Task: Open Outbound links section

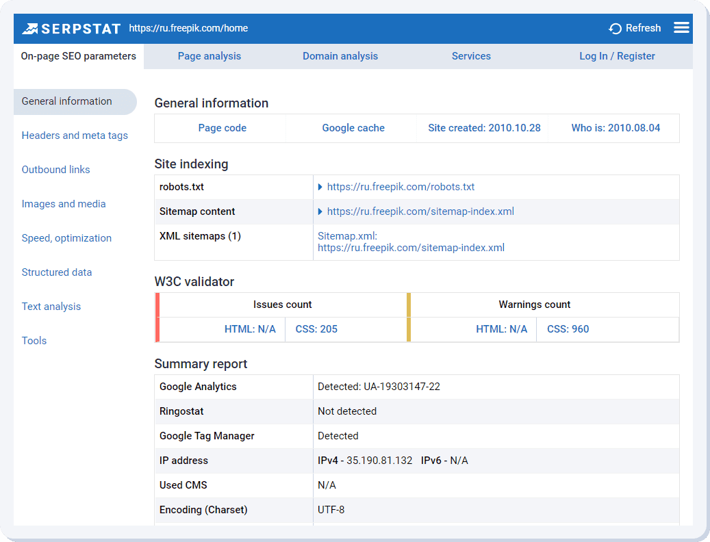Action: (55, 170)
